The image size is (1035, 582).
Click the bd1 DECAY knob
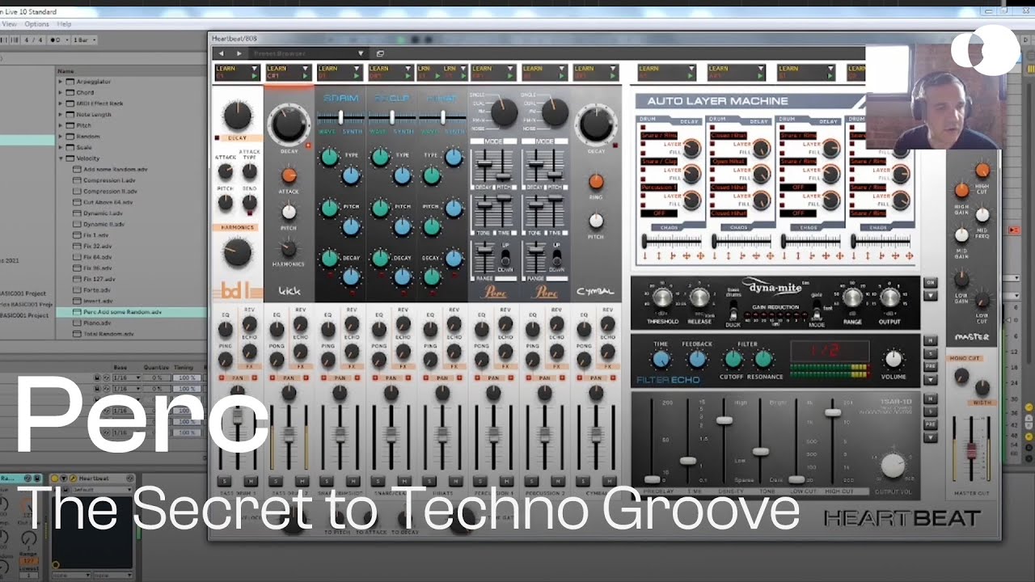(237, 116)
